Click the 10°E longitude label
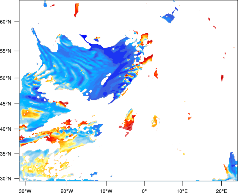Image resolution: width=238 pixels, height=193 pixels. coord(182,191)
